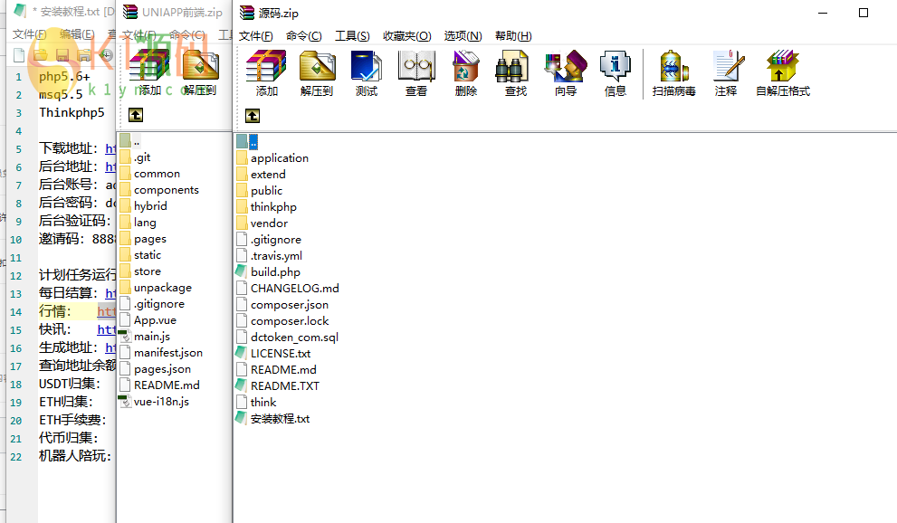Open the Help (帮助) menu
Viewport: 897px width, 523px height.
coord(513,36)
